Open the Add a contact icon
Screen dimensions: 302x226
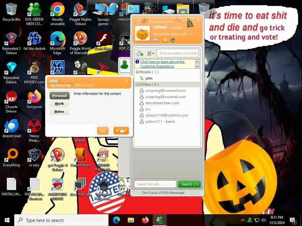click(x=140, y=53)
